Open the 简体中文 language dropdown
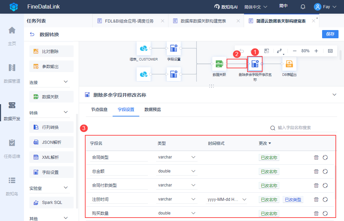Screen dimensions: 344x221 coord(256,7)
